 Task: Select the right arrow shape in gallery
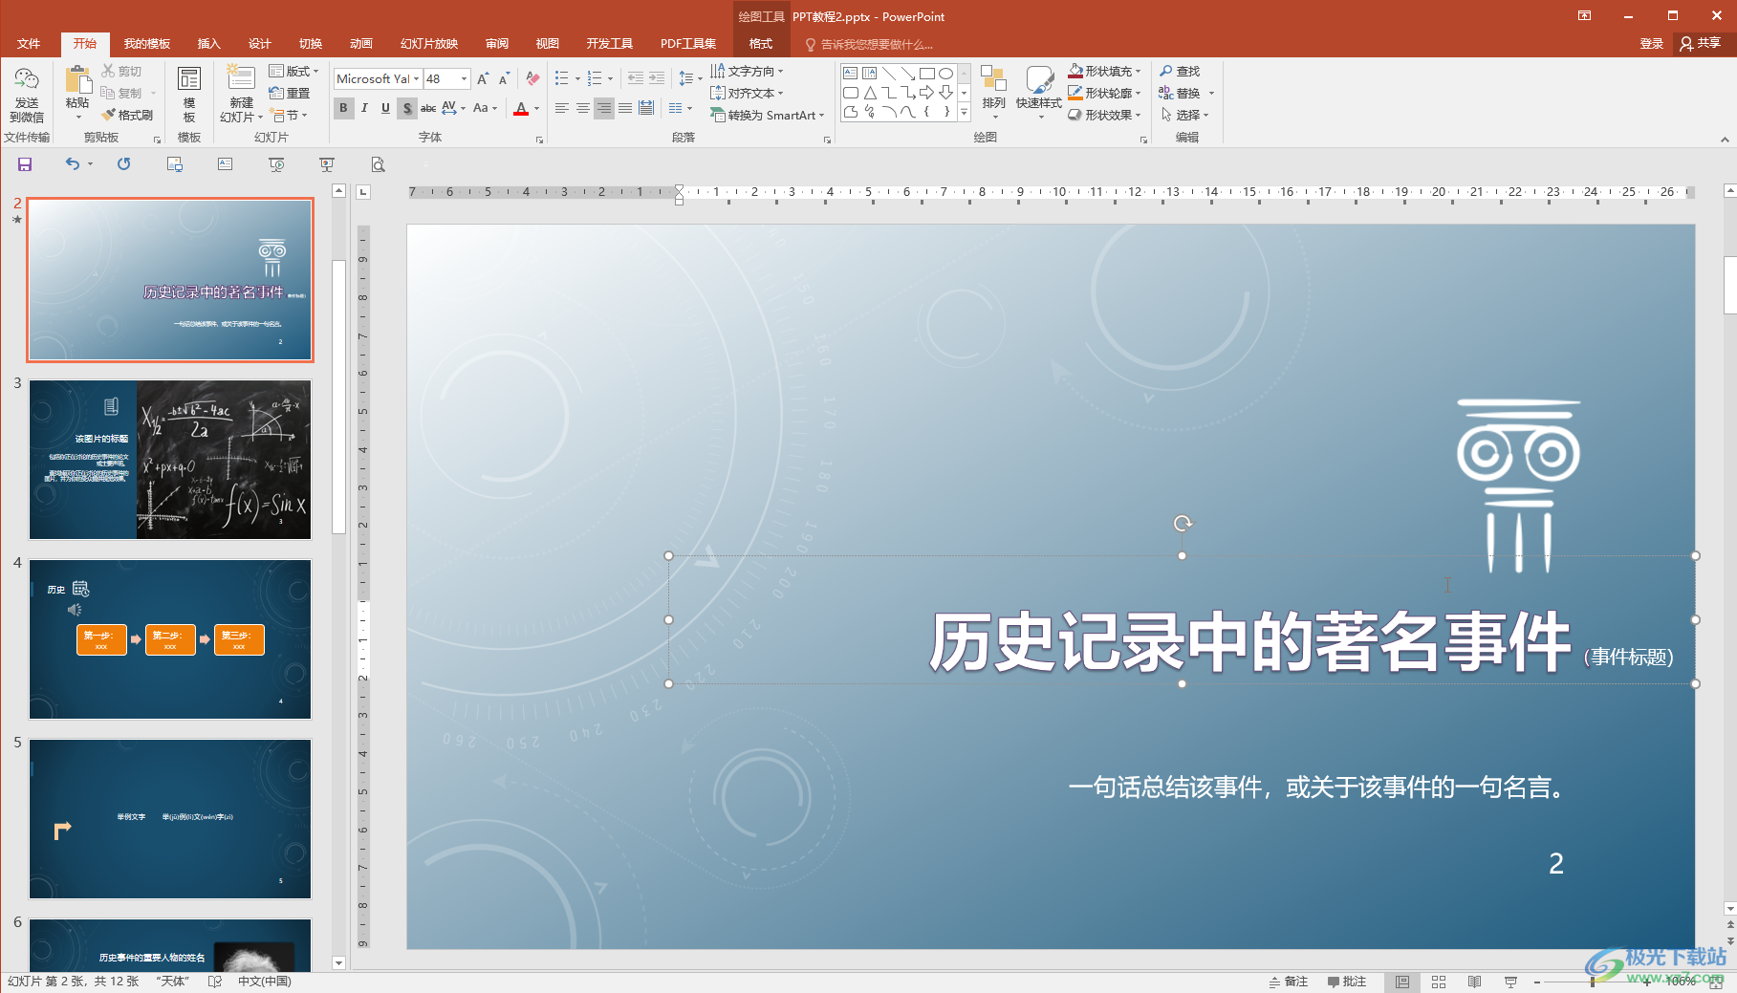click(926, 93)
